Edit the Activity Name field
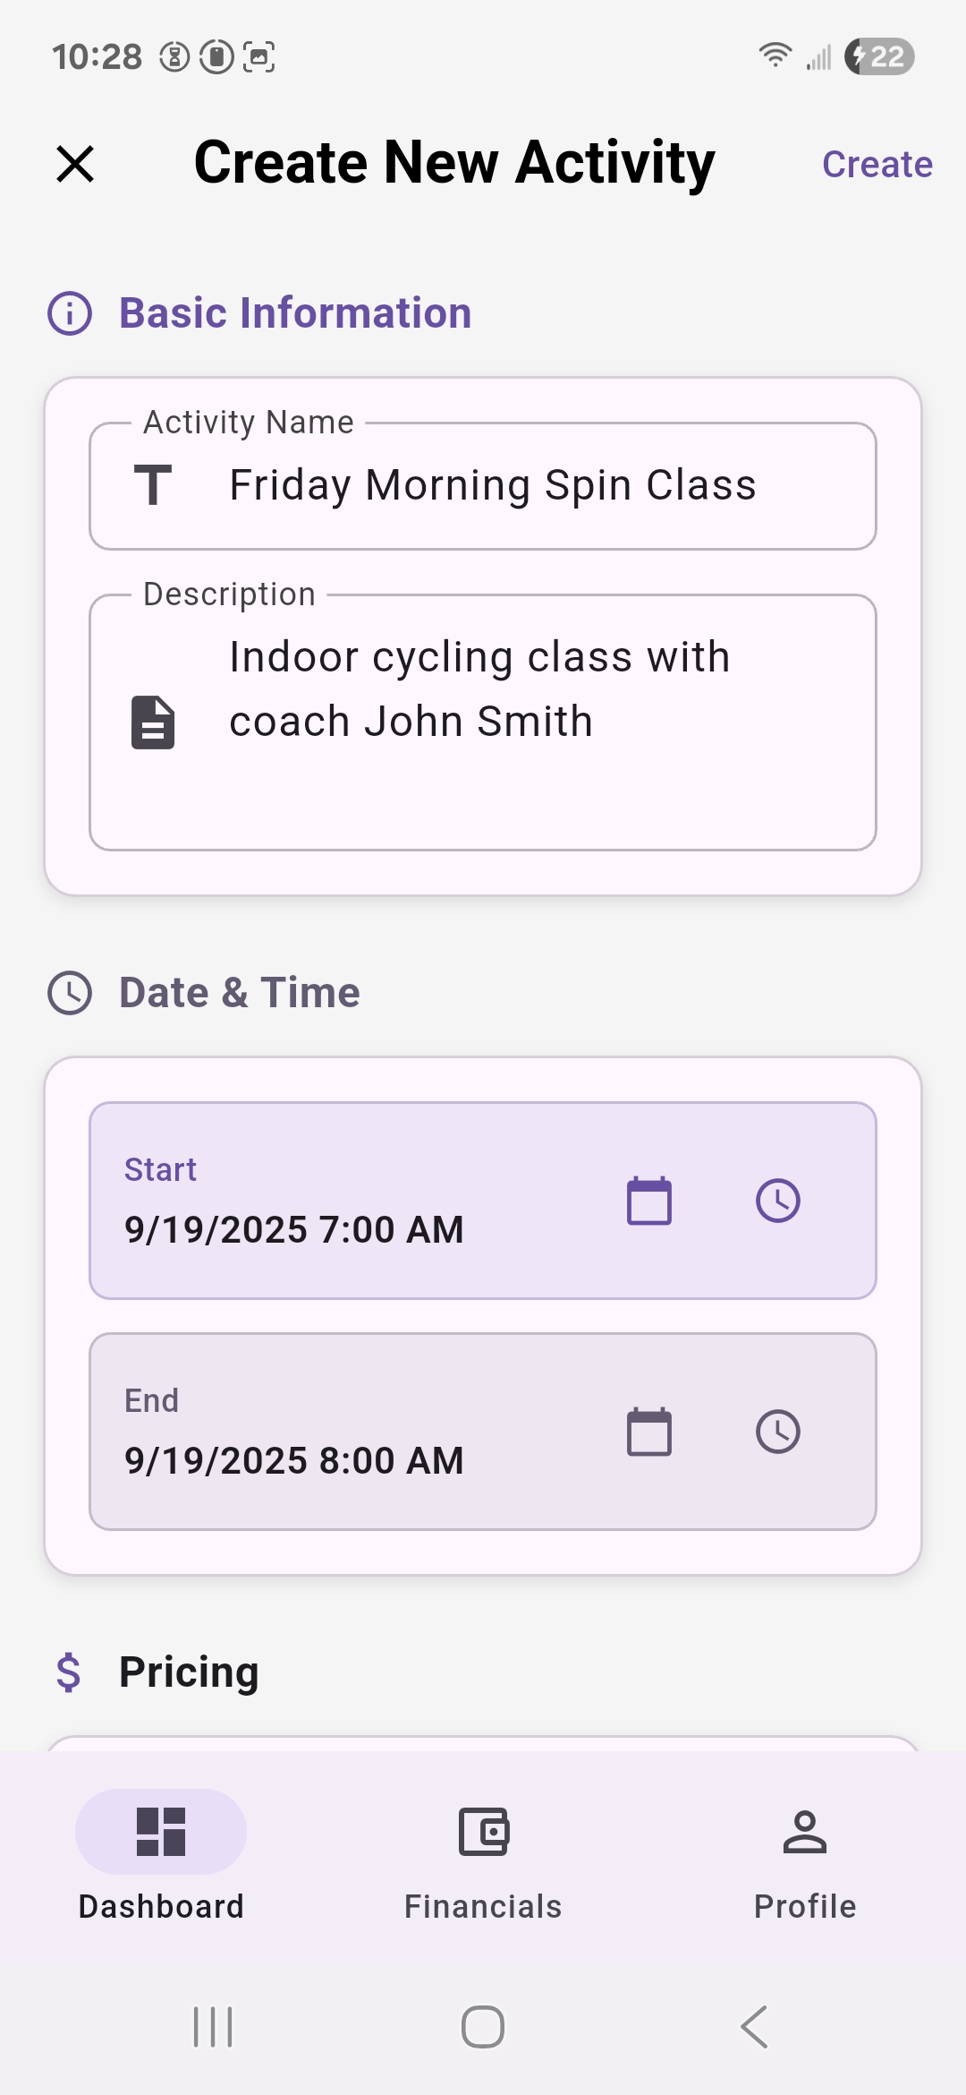Viewport: 966px width, 2095px height. [492, 485]
